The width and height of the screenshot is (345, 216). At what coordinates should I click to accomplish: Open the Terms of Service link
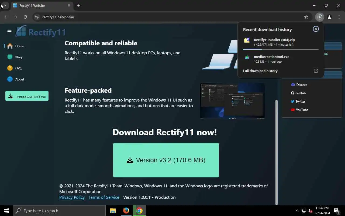point(104,197)
